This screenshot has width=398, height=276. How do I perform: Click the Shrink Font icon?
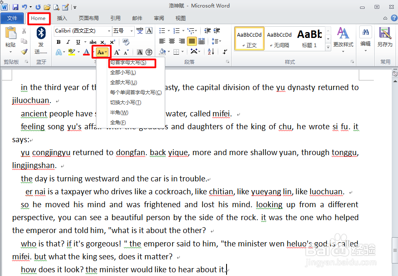(x=126, y=52)
